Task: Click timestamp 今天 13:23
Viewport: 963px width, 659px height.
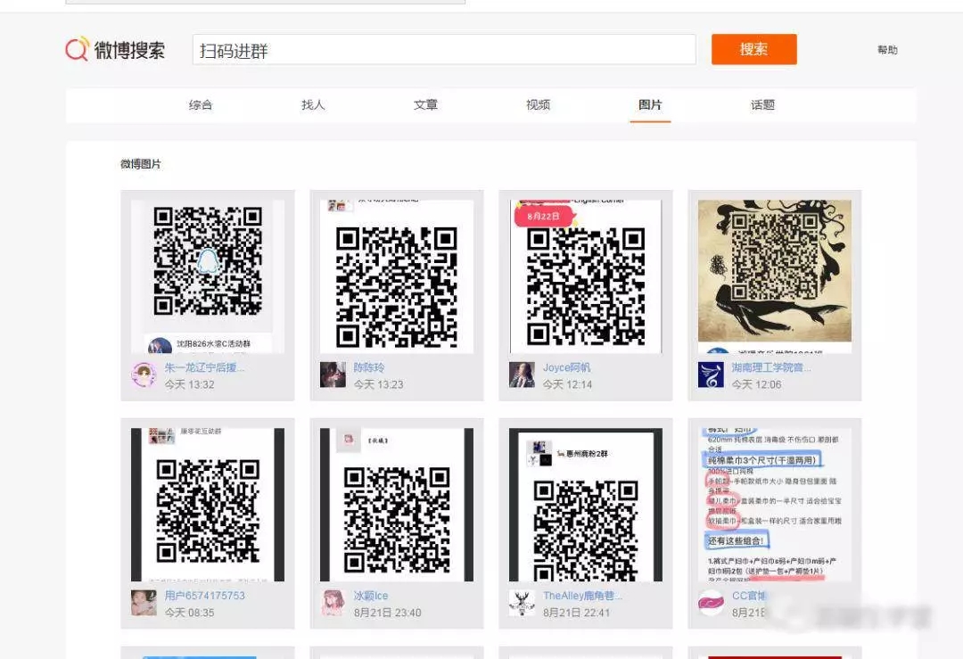Action: coord(378,384)
